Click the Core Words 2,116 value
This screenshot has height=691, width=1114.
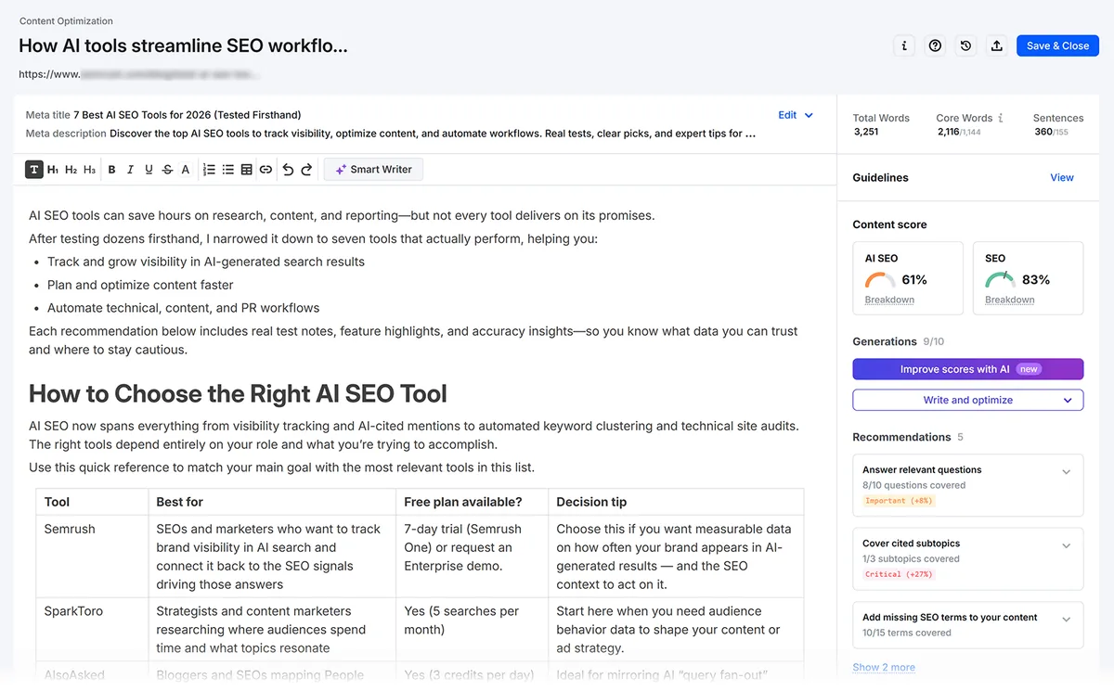(948, 132)
